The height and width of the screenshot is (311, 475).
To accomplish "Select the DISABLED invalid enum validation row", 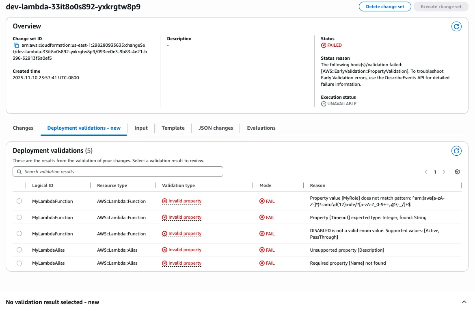I will [x=19, y=234].
